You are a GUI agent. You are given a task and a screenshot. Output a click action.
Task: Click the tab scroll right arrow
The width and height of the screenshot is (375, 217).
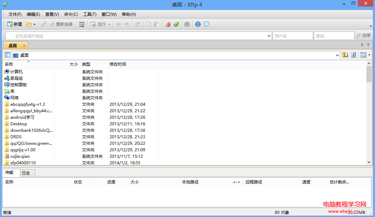tap(368, 44)
